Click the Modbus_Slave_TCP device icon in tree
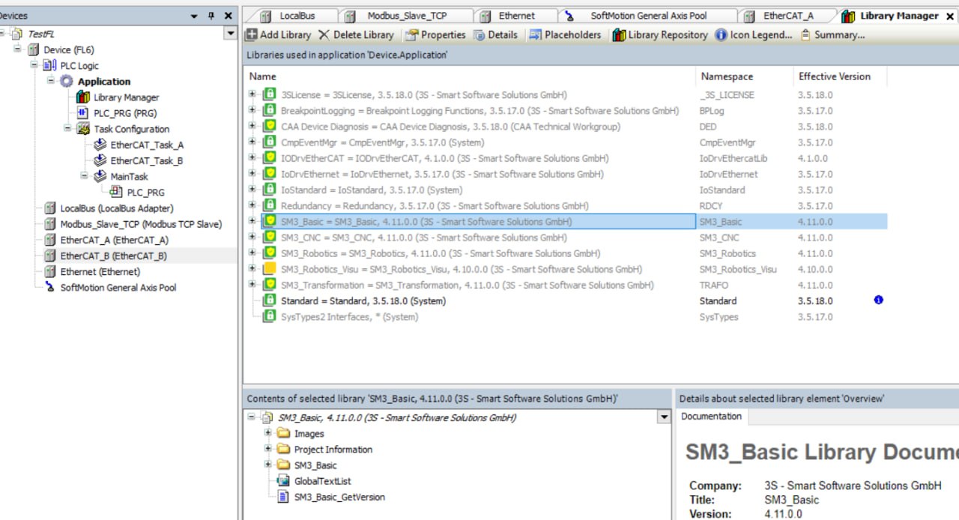Screen dimensions: 959x520 tap(50, 224)
